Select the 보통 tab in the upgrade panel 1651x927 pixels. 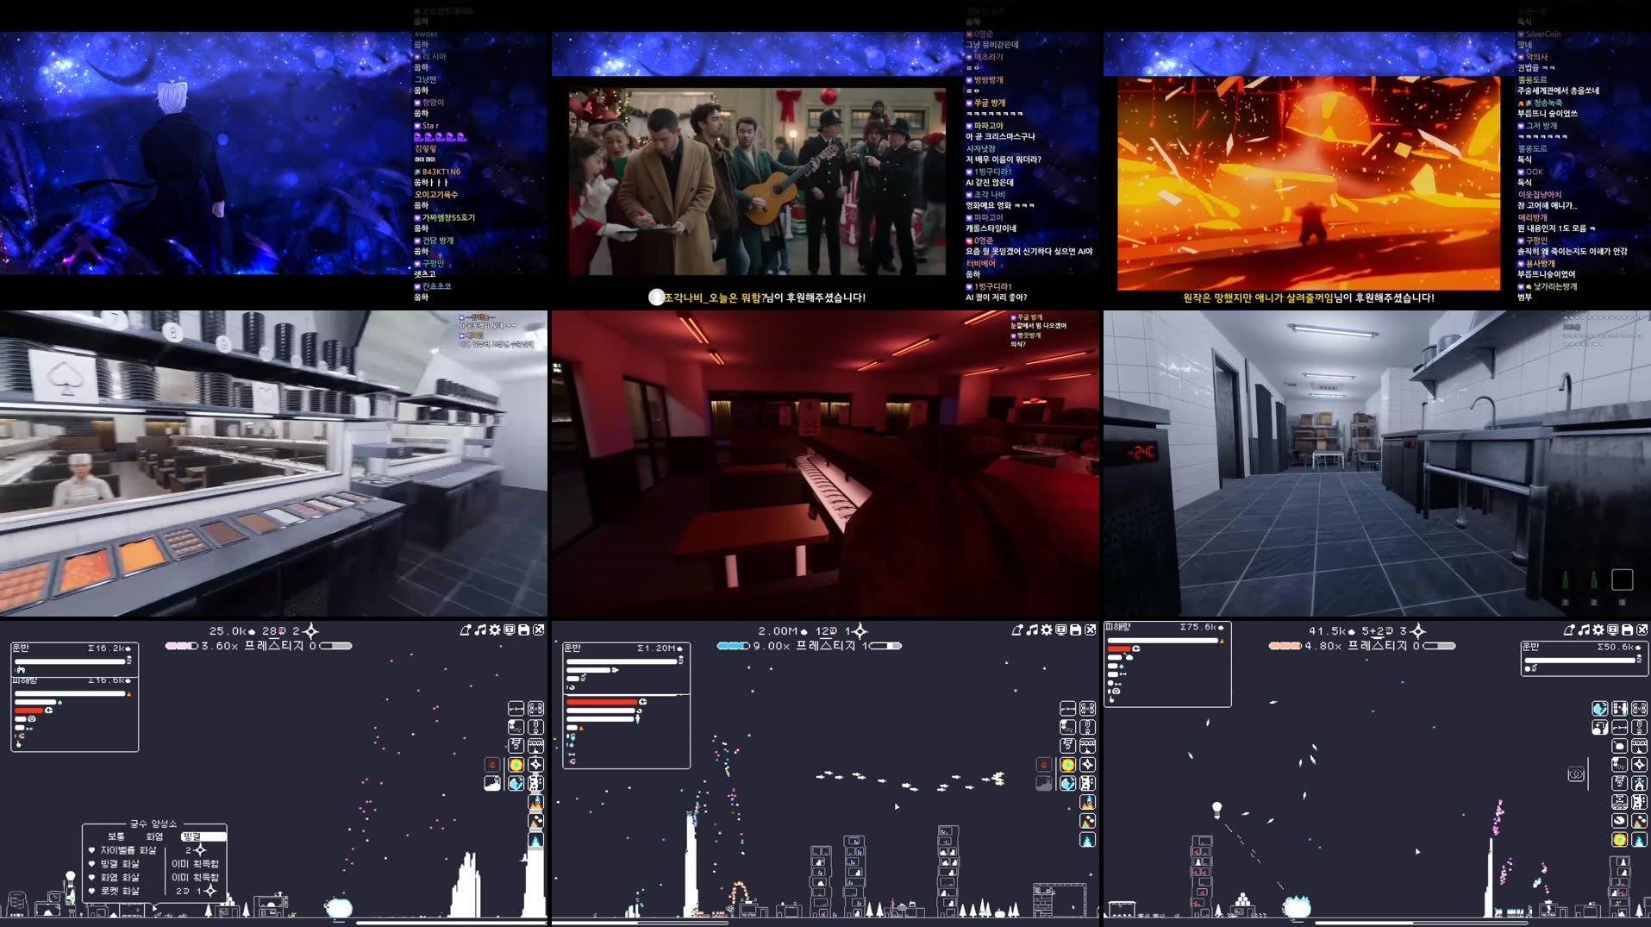[x=116, y=836]
